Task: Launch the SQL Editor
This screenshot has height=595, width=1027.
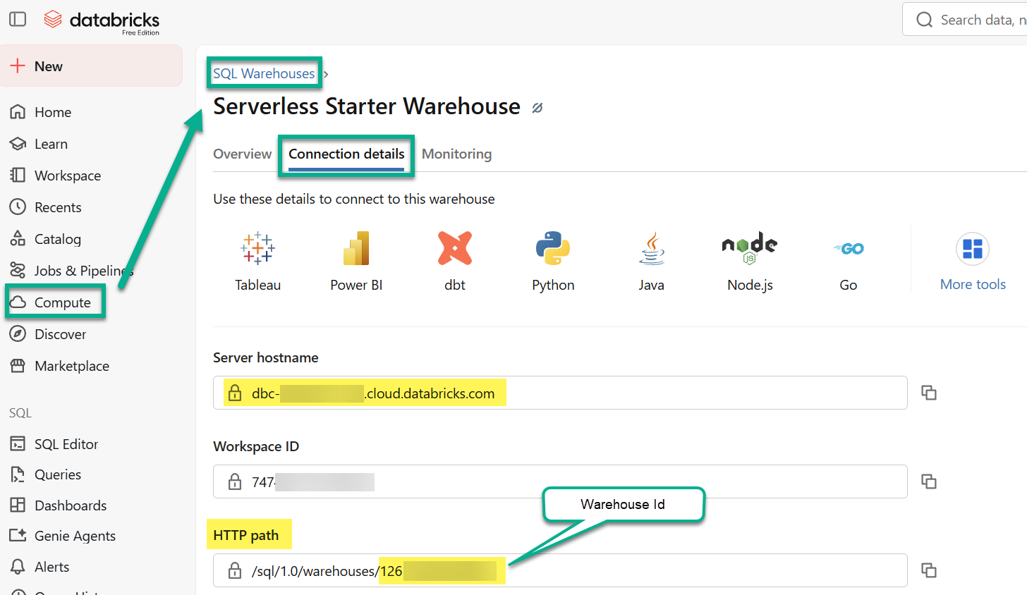Action: 66,444
